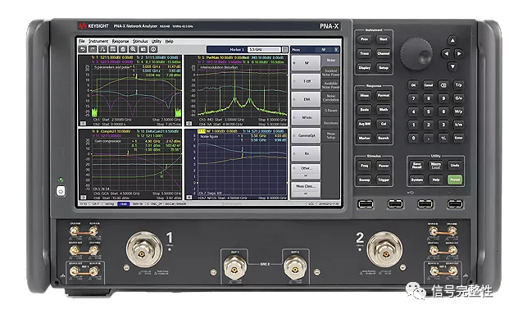Click the circular target icon at toolbar end
The height and width of the screenshot is (314, 509).
(153, 49)
